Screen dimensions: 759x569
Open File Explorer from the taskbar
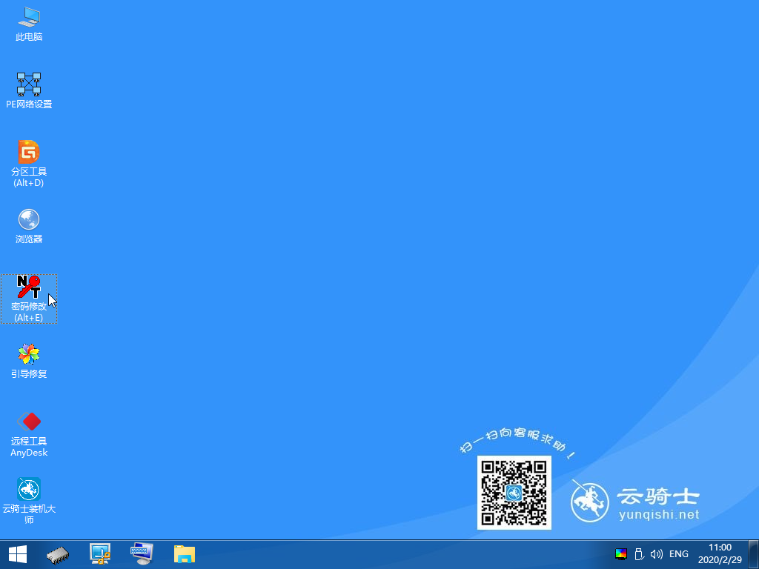click(185, 554)
